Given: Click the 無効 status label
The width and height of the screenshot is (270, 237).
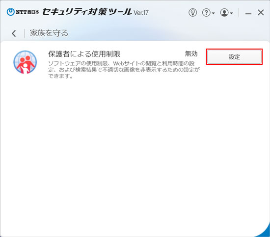Looking at the screenshot, I should (191, 53).
